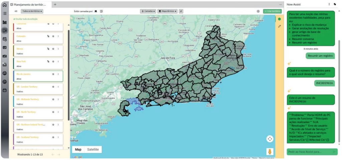Select the Rio de Janeiro territory card
Image resolution: width=342 pixels, height=160 pixels.
point(38,76)
